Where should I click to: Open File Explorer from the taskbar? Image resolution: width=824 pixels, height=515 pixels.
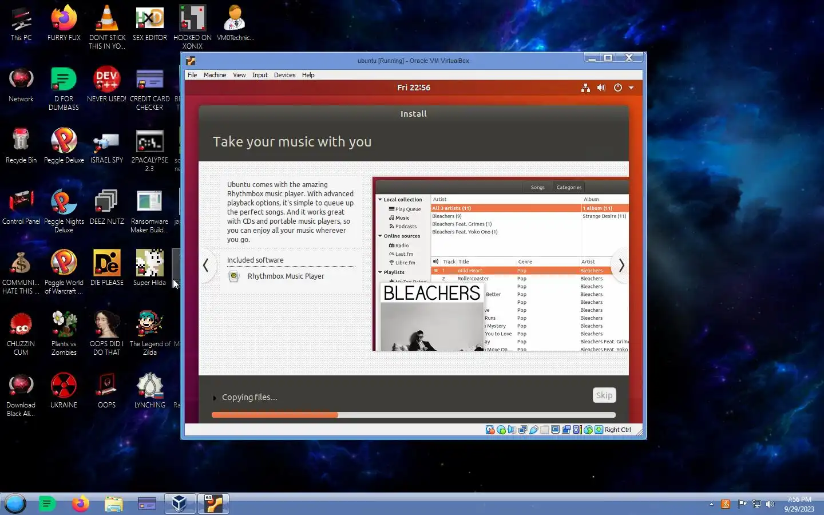114,504
